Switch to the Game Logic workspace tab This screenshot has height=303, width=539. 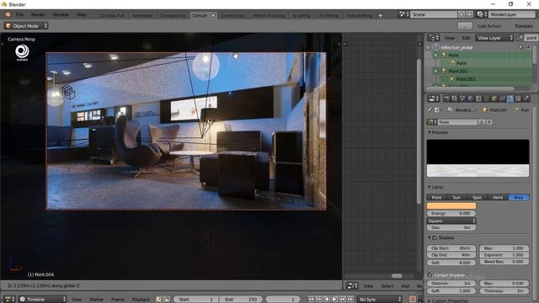pos(233,16)
